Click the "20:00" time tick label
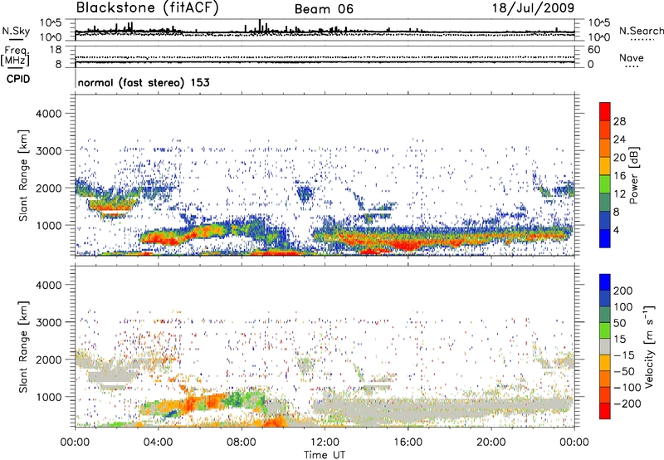The width and height of the screenshot is (664, 460). click(x=491, y=443)
